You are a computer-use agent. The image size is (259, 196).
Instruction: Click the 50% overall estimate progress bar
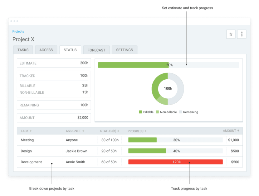pos(169,65)
